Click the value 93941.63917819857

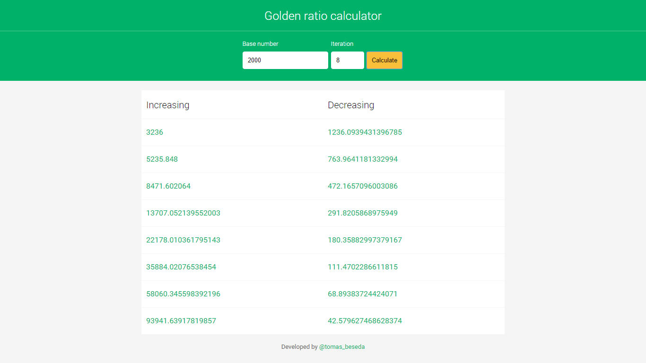tap(181, 321)
